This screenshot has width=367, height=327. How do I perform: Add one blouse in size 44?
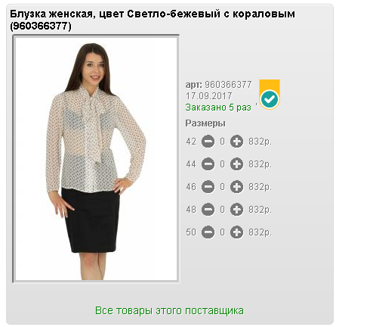click(236, 164)
